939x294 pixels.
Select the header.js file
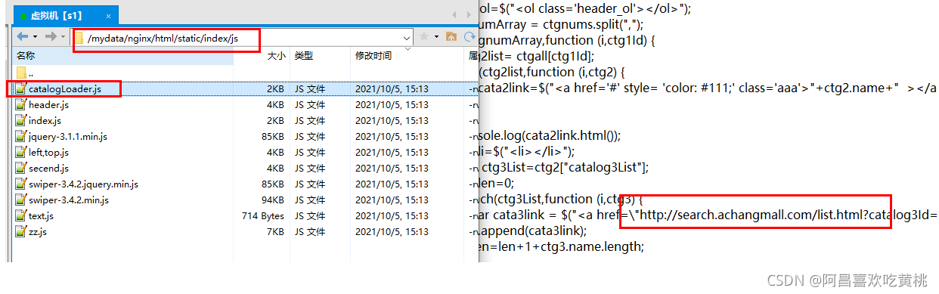click(x=48, y=105)
